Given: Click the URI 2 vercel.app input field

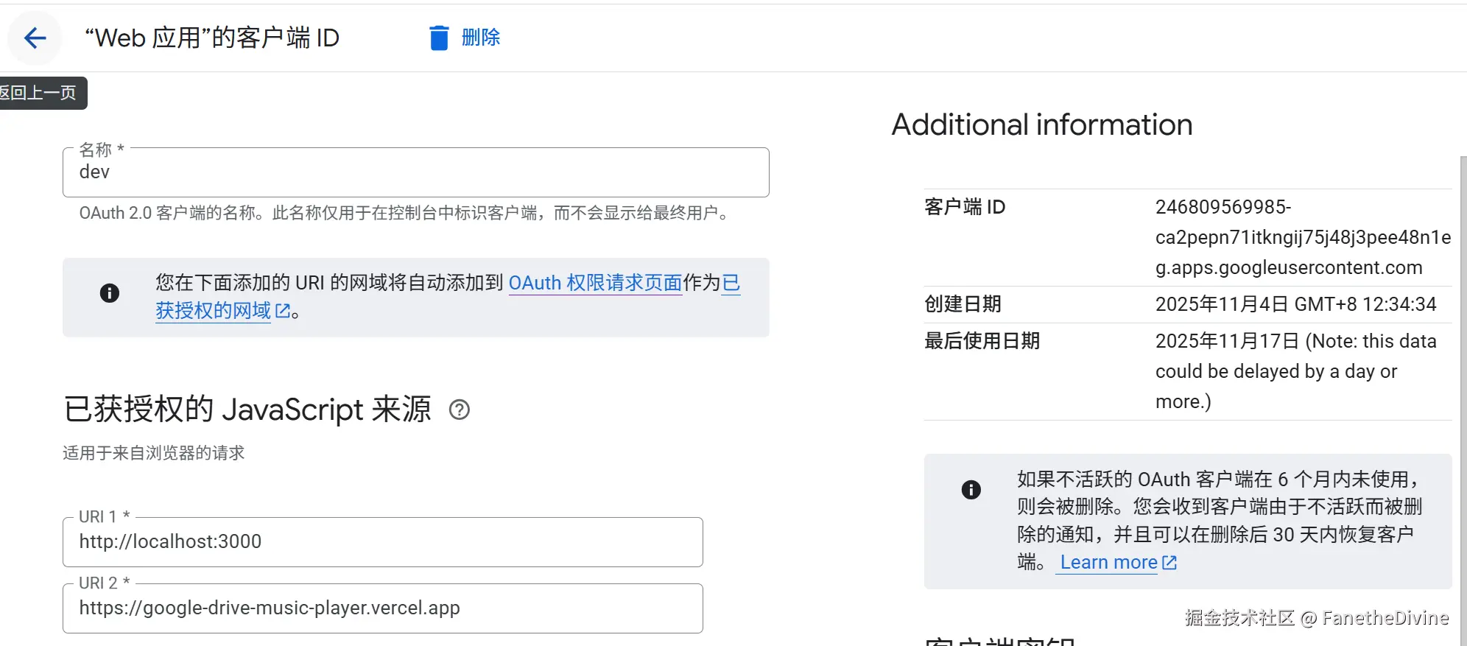Looking at the screenshot, I should tap(383, 608).
